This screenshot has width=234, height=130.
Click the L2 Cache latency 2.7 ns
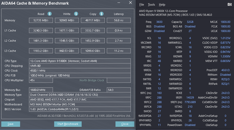[119, 41]
